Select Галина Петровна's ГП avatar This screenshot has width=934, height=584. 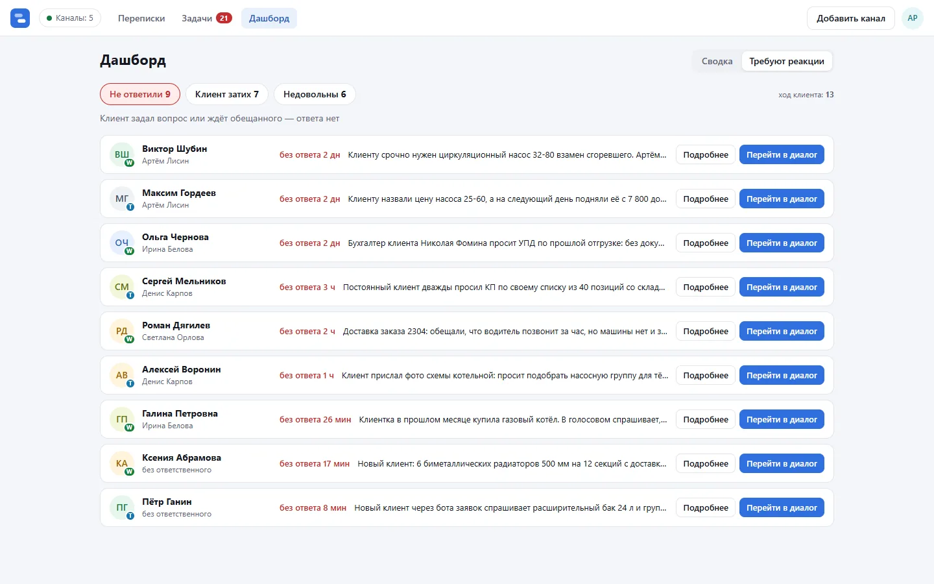122,419
